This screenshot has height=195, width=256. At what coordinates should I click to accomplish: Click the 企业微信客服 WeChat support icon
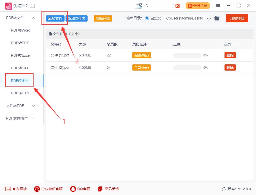[x=37, y=189]
